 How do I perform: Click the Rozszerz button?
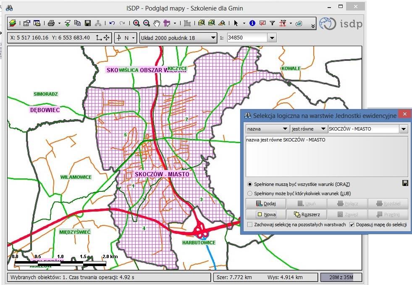coord(307,214)
